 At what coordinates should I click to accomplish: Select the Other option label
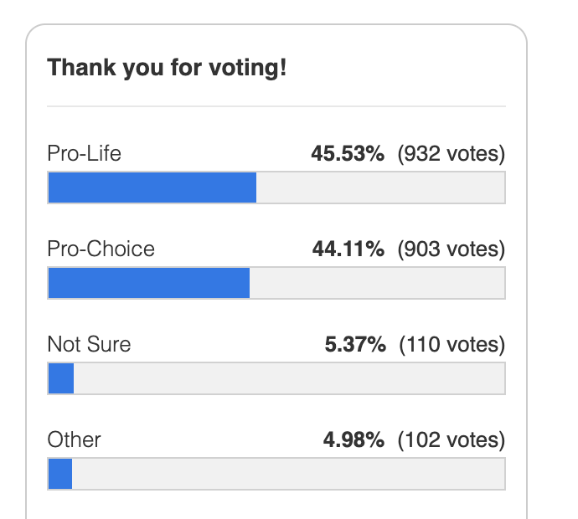tap(74, 439)
